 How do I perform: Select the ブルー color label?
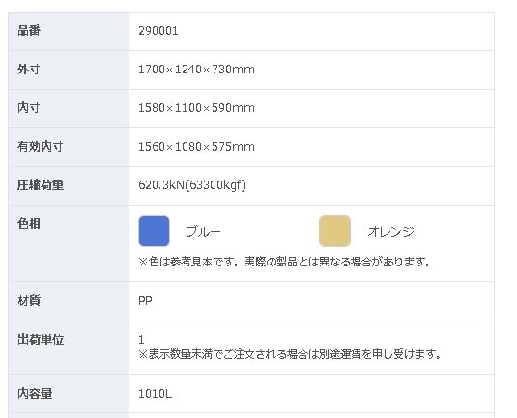pos(204,232)
